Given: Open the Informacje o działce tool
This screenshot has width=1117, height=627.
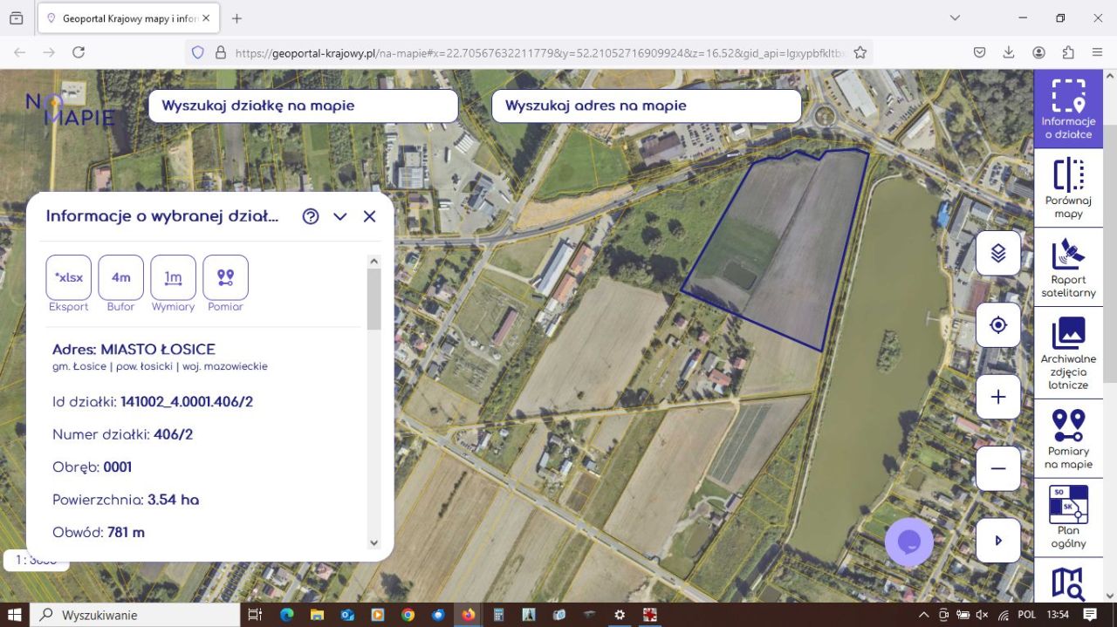Looking at the screenshot, I should tap(1068, 109).
